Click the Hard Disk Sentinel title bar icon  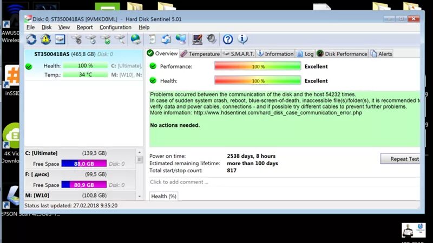tap(28, 19)
